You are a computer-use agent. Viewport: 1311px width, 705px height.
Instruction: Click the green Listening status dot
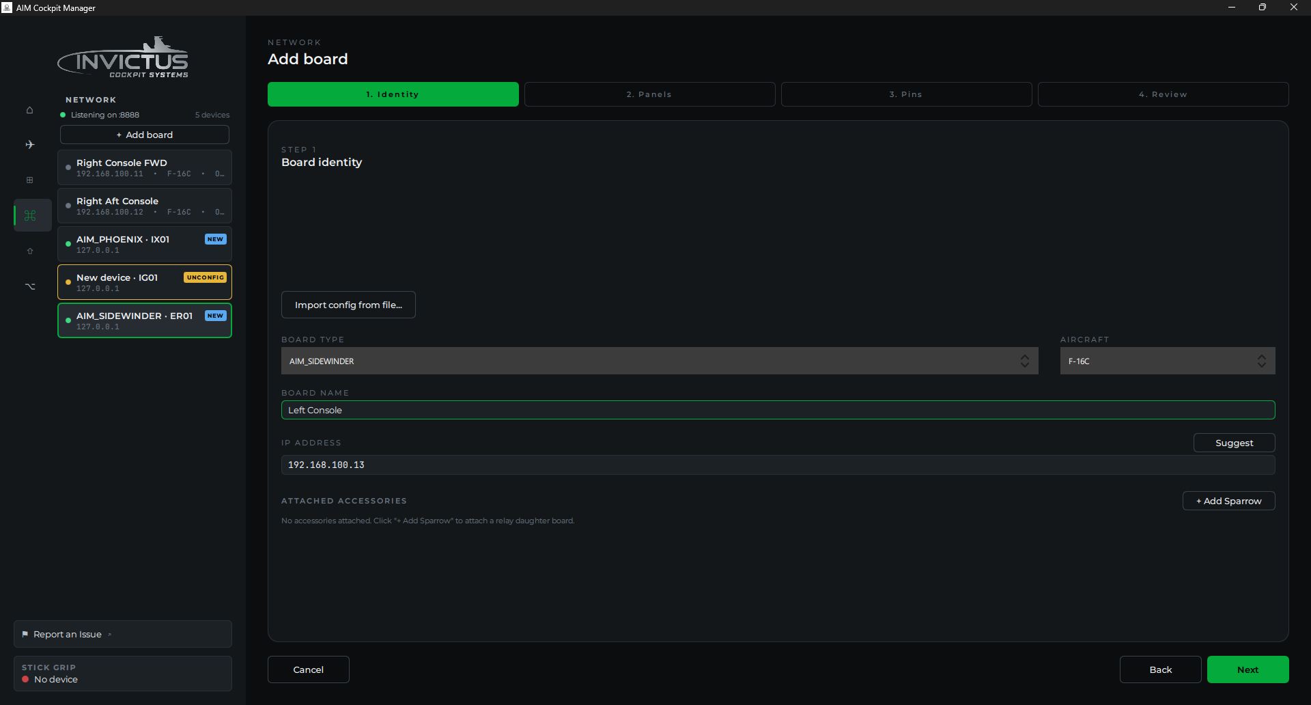click(x=63, y=115)
